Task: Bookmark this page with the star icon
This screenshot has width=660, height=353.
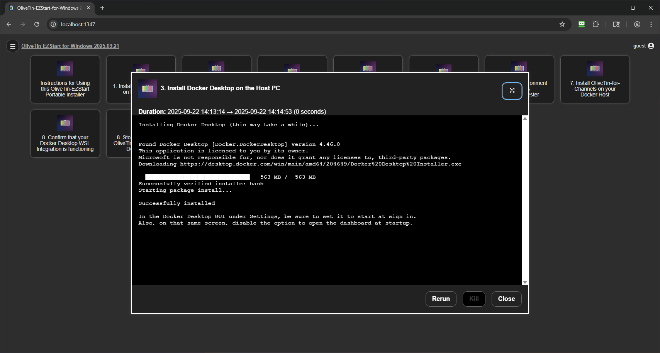Action: (562, 24)
